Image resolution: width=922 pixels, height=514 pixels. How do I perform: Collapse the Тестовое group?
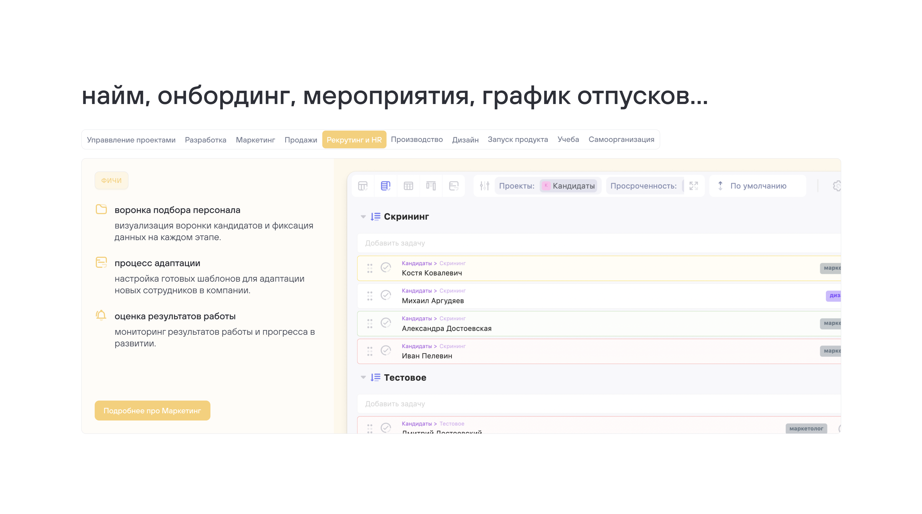pyautogui.click(x=363, y=377)
